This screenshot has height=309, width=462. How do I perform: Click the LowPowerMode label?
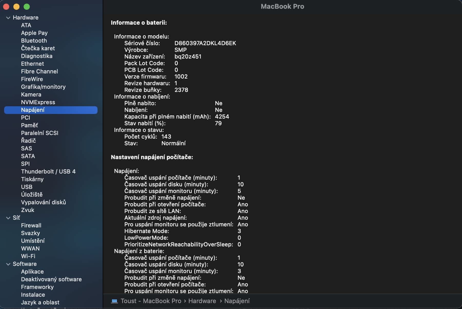146,238
